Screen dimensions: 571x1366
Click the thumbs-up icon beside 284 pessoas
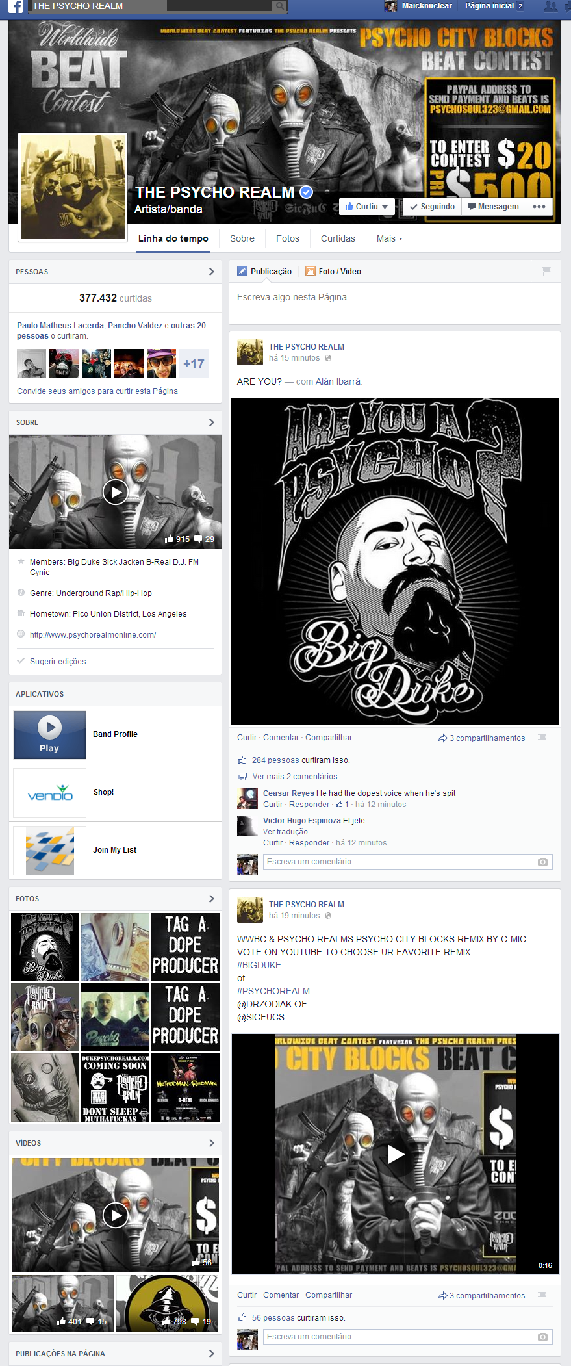click(242, 760)
